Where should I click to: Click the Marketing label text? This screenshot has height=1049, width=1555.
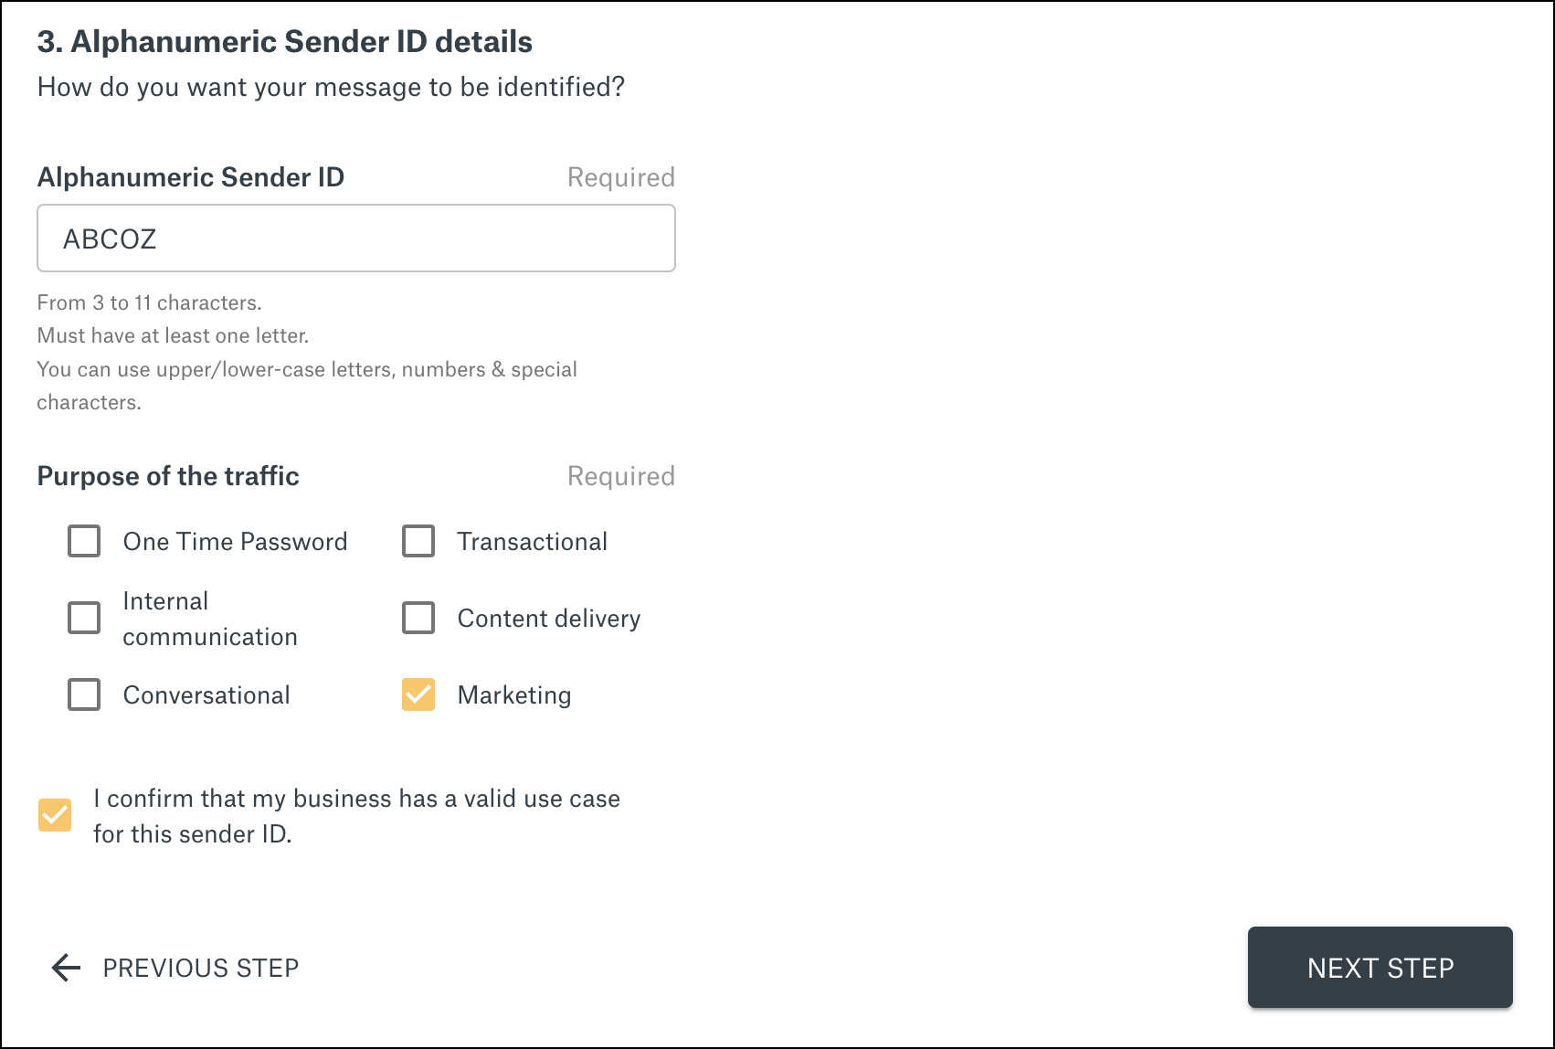pyautogui.click(x=514, y=695)
